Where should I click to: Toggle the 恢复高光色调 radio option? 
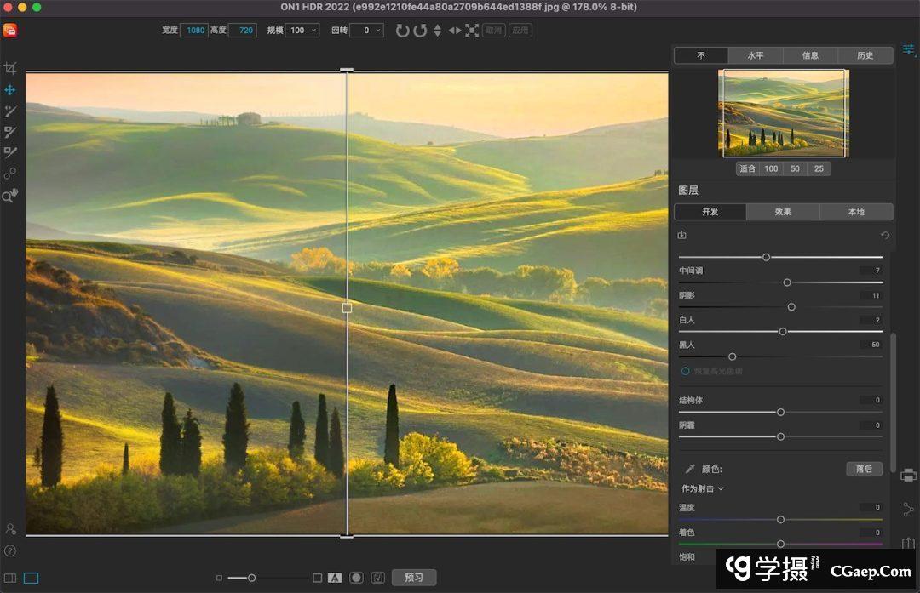[x=685, y=372]
